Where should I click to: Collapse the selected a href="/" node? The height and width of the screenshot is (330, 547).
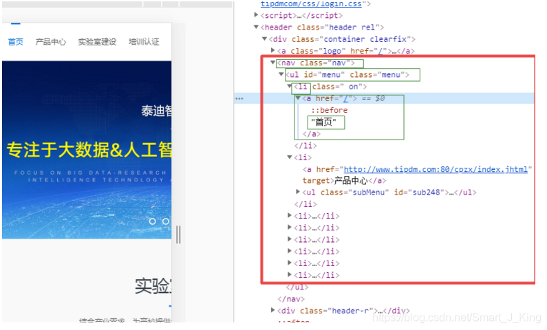pyautogui.click(x=298, y=98)
